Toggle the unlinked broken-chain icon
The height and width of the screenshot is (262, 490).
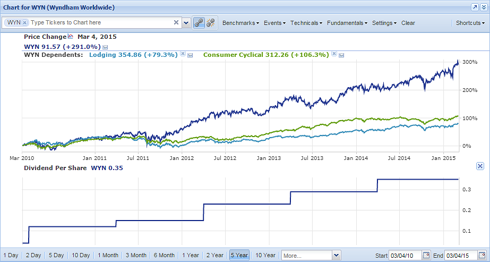pyautogui.click(x=211, y=22)
